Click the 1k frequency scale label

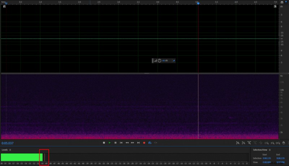pyautogui.click(x=281, y=132)
